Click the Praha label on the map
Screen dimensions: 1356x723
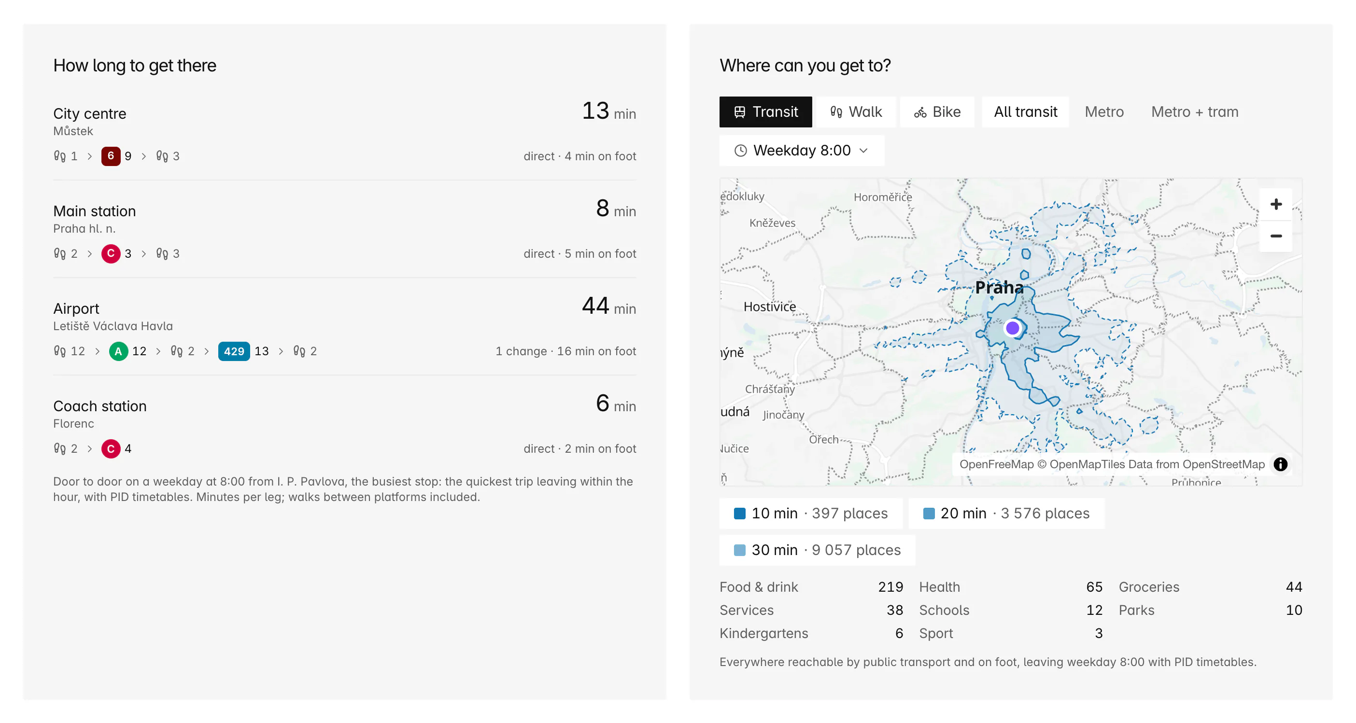(999, 287)
